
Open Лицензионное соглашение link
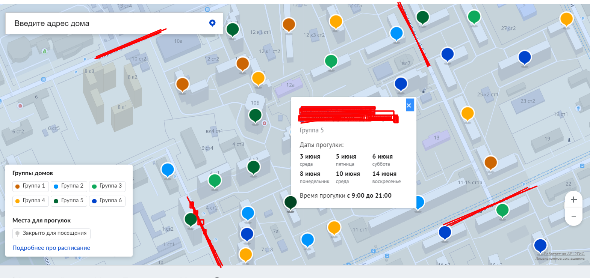coord(560,258)
